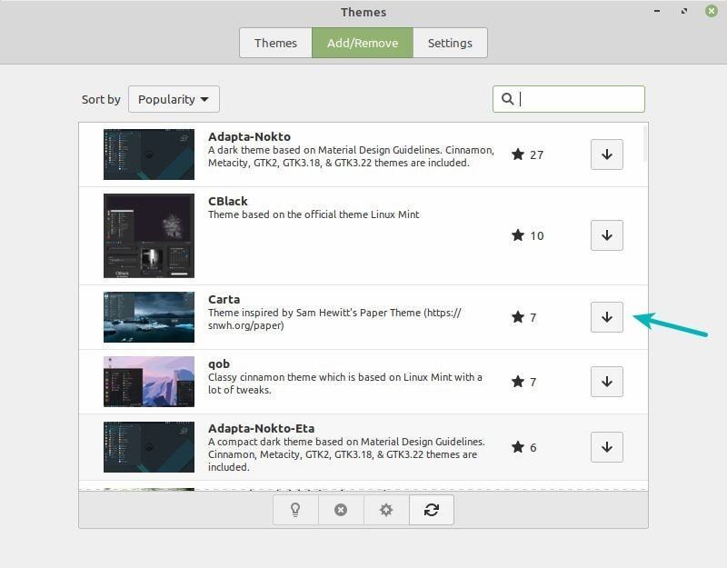Open the lightbulb information icon at bottom
The width and height of the screenshot is (727, 568).
pos(295,510)
